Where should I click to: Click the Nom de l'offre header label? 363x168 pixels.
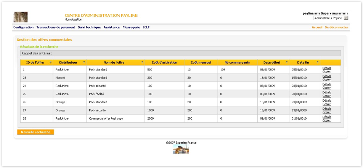point(114,62)
